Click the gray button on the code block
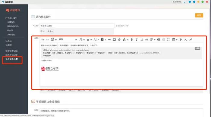The height and width of the screenshot is (117, 211). (197, 48)
